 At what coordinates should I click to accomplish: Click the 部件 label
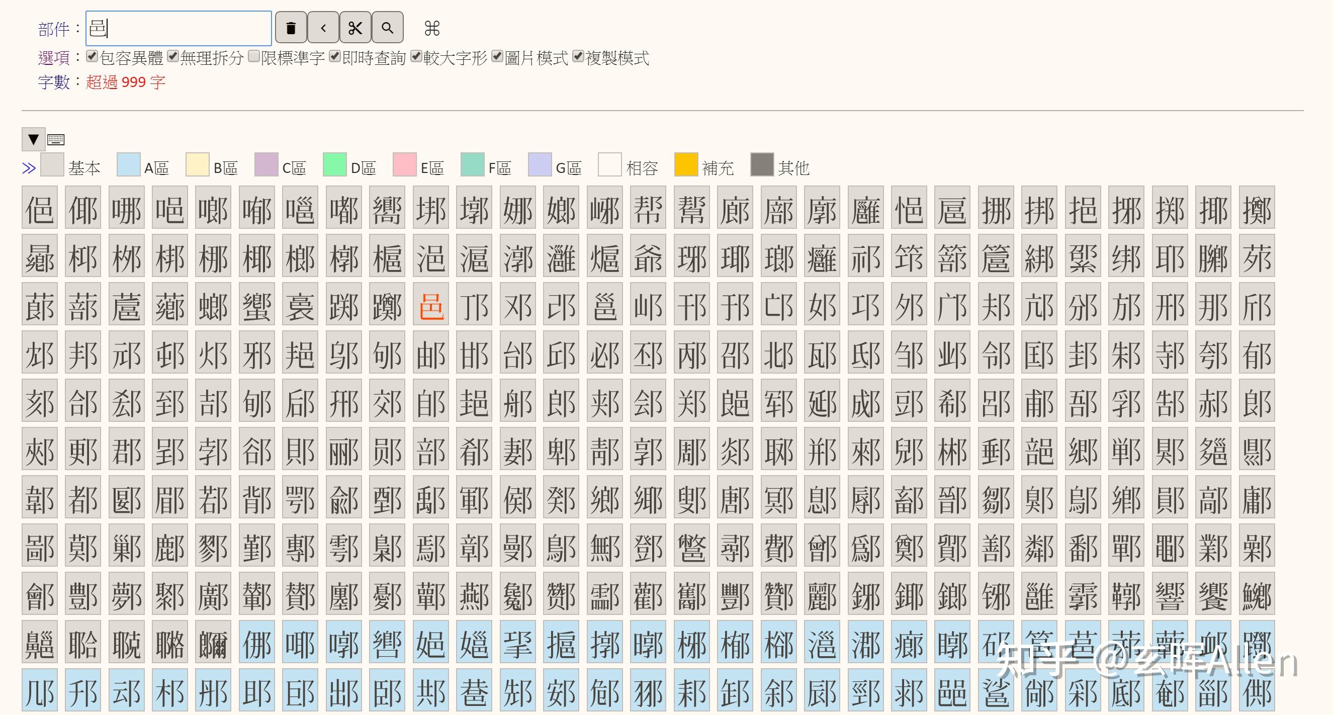[x=54, y=30]
